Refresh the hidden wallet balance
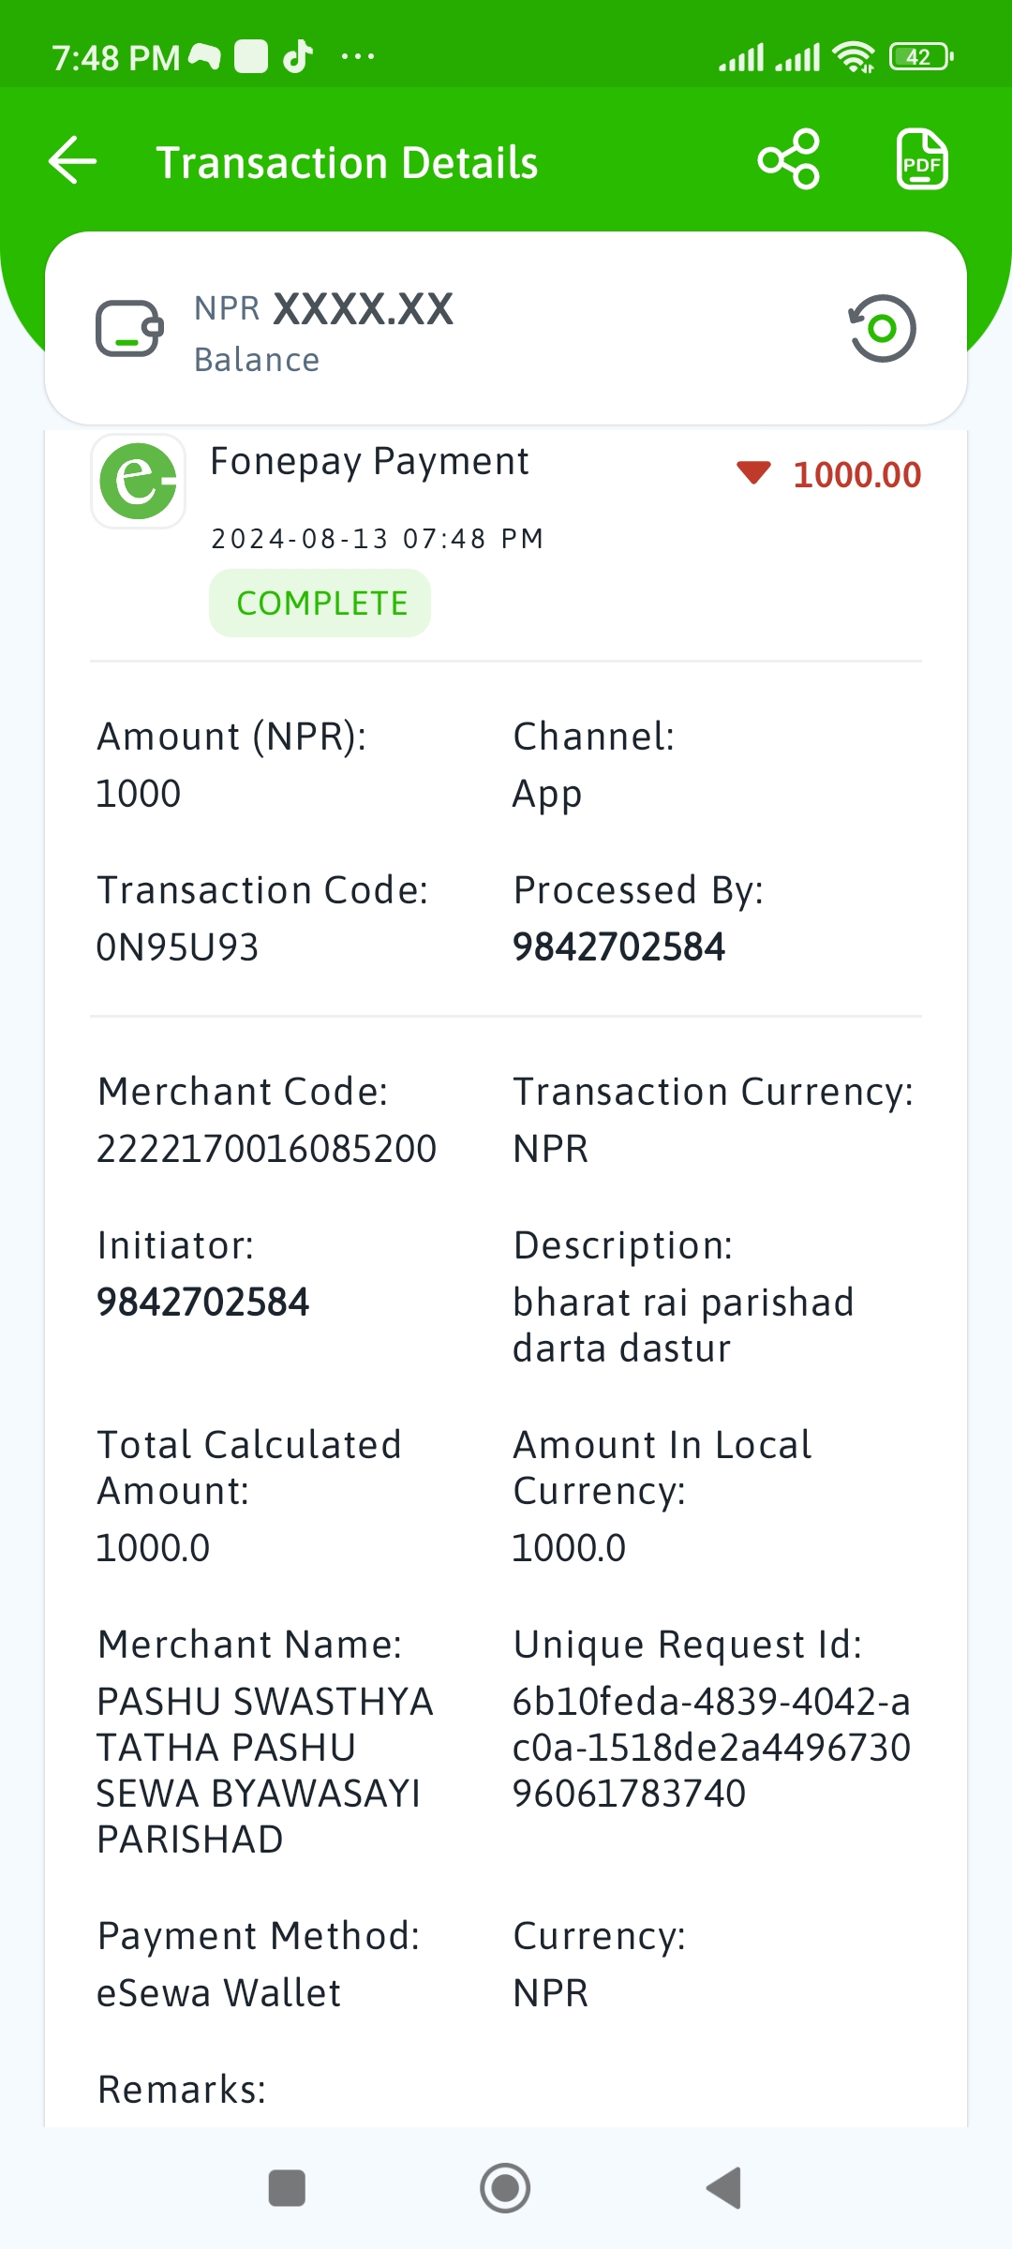 point(882,328)
